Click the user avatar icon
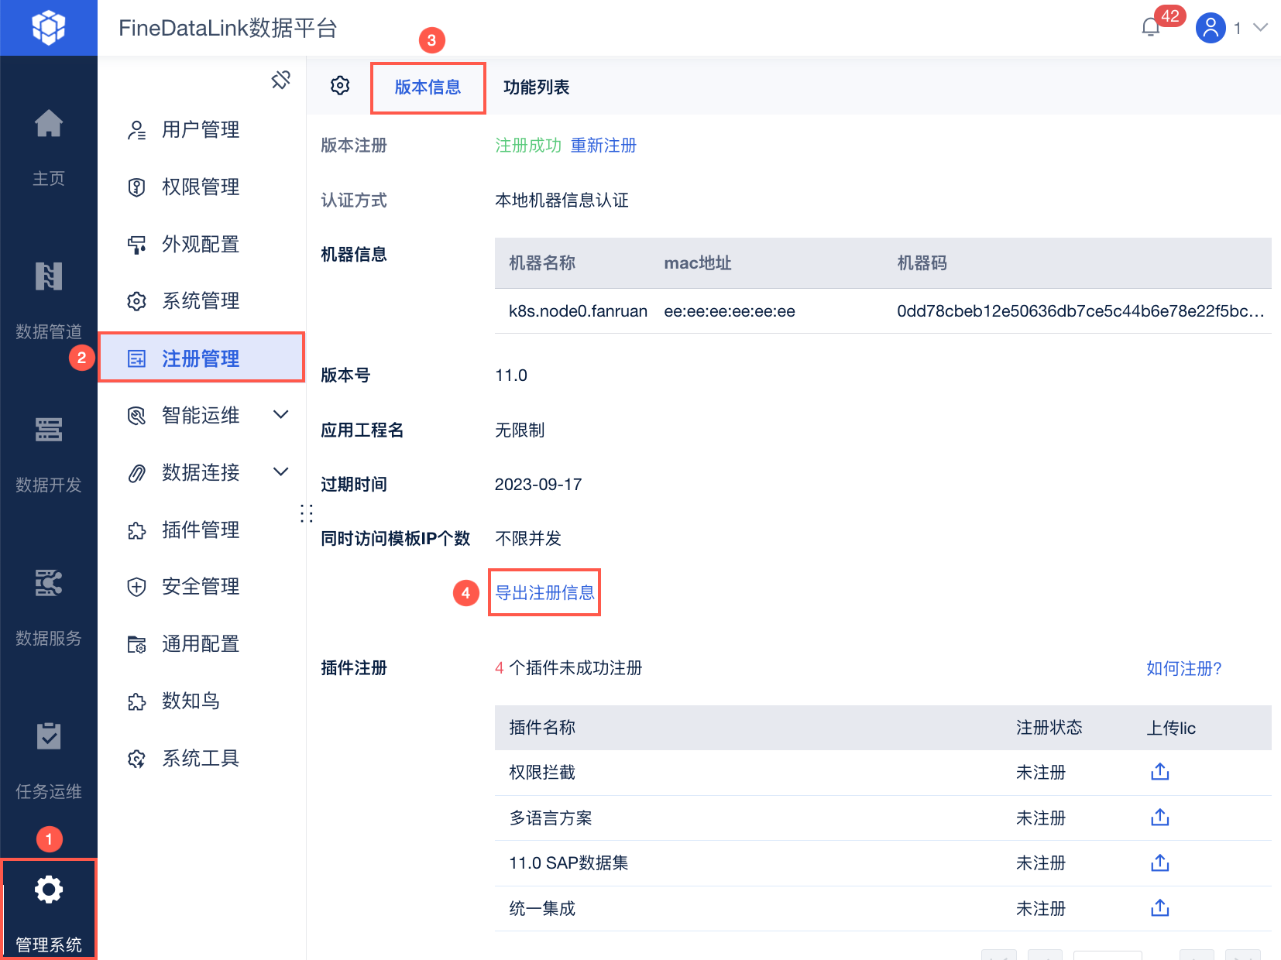 pos(1211,28)
